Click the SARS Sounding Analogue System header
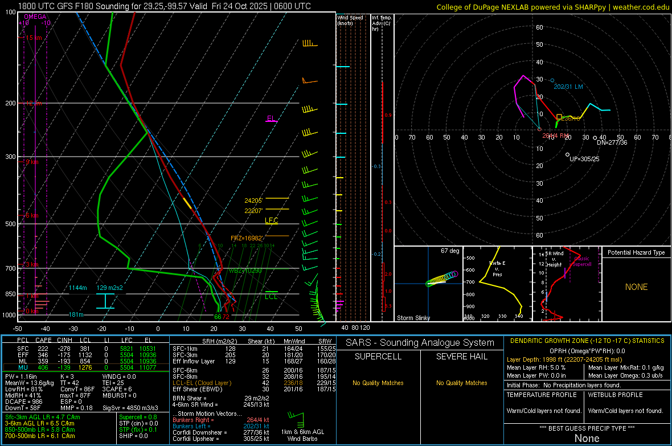 420,343
